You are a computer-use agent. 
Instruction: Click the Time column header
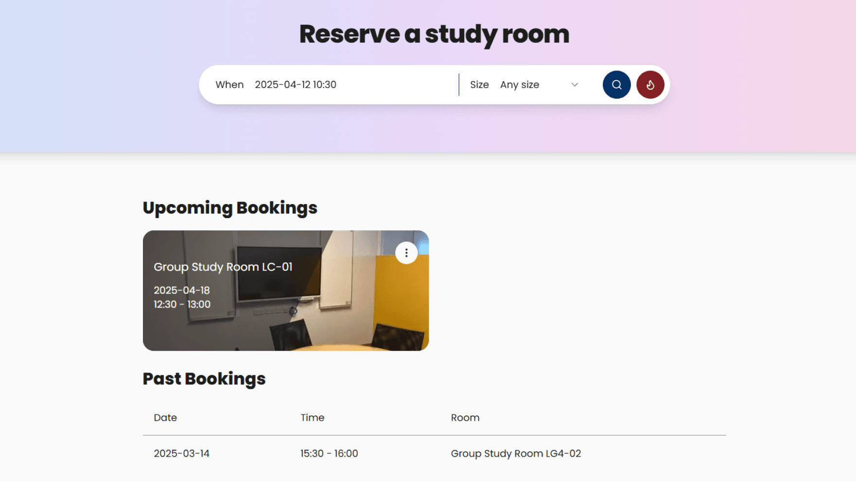[x=313, y=417]
